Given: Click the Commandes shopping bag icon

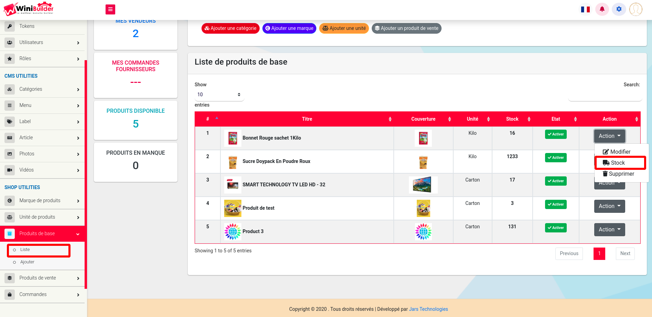Looking at the screenshot, I should pyautogui.click(x=10, y=294).
